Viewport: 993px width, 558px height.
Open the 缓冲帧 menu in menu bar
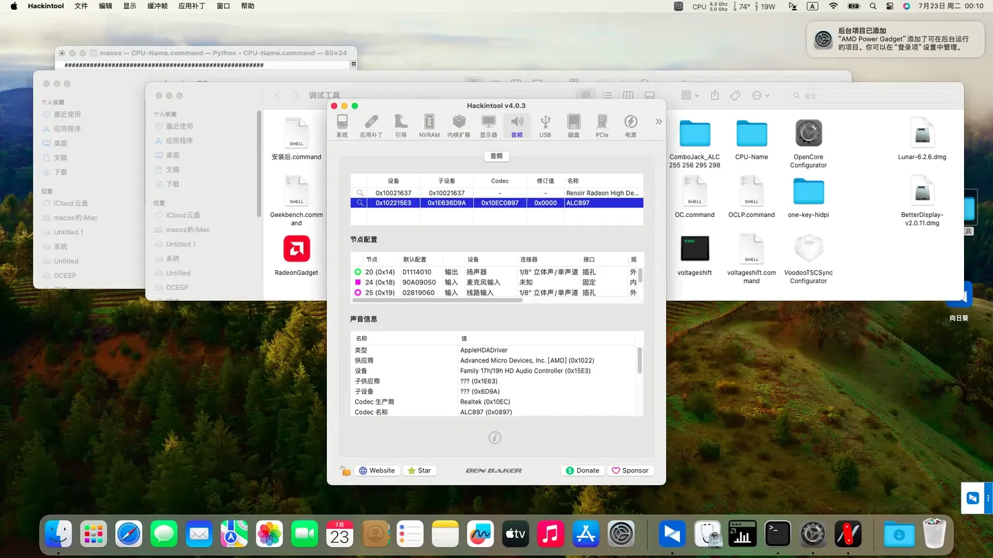click(x=157, y=6)
